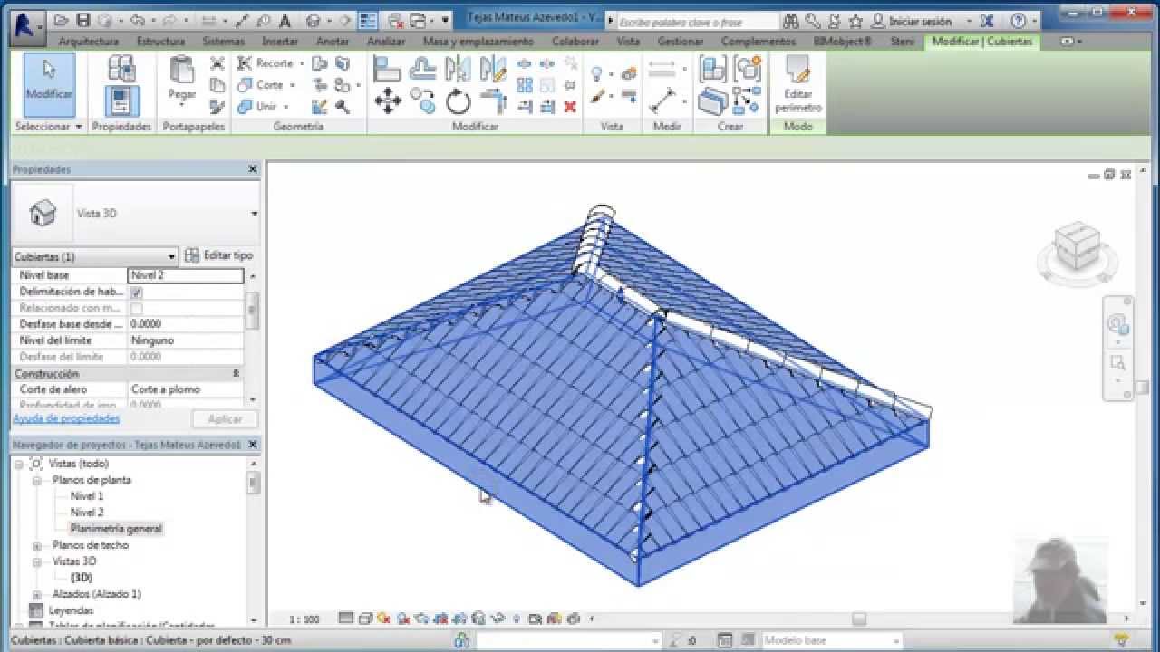Click the Properties panel vertical scrollbar

pos(252,309)
